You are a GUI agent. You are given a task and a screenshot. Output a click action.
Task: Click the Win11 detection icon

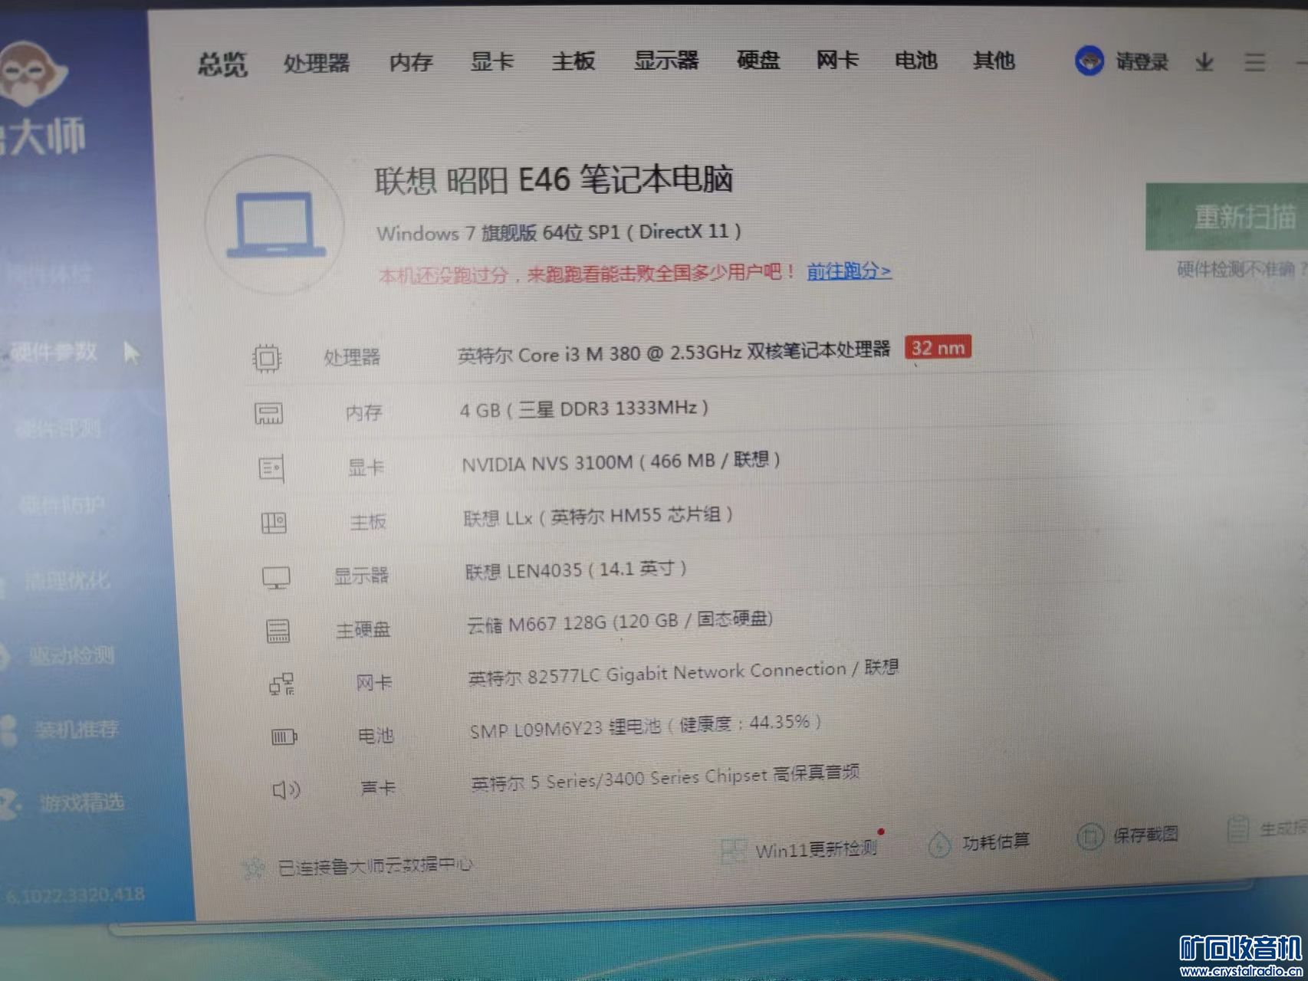(732, 851)
